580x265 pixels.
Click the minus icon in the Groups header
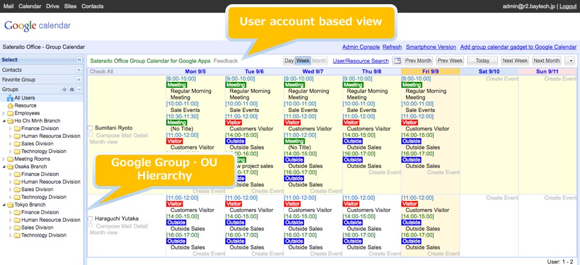point(79,90)
